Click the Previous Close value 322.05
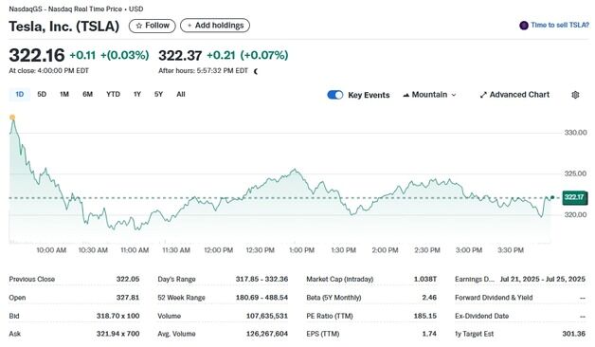This screenshot has height=347, width=595. tap(128, 279)
